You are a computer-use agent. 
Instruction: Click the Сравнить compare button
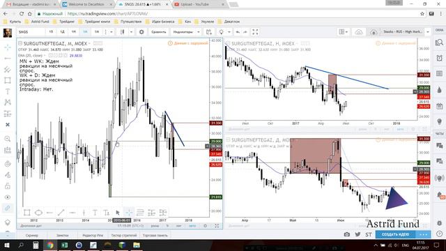click(158, 32)
